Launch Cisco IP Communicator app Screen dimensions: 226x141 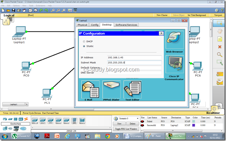[x=174, y=65]
